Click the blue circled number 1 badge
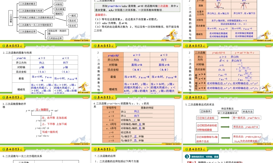 click(x=187, y=156)
